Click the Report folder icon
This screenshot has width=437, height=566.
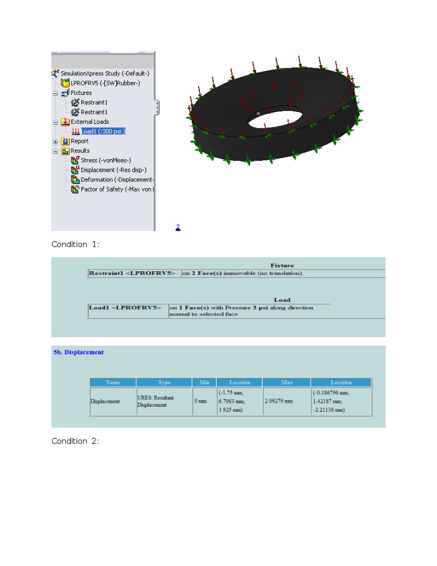65,141
